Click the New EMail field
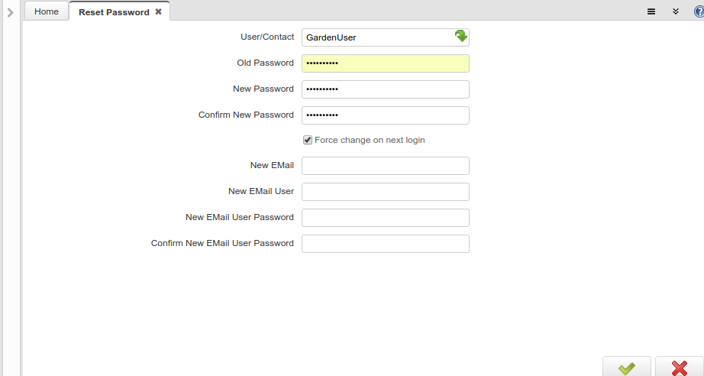Image resolution: width=704 pixels, height=376 pixels. click(385, 166)
